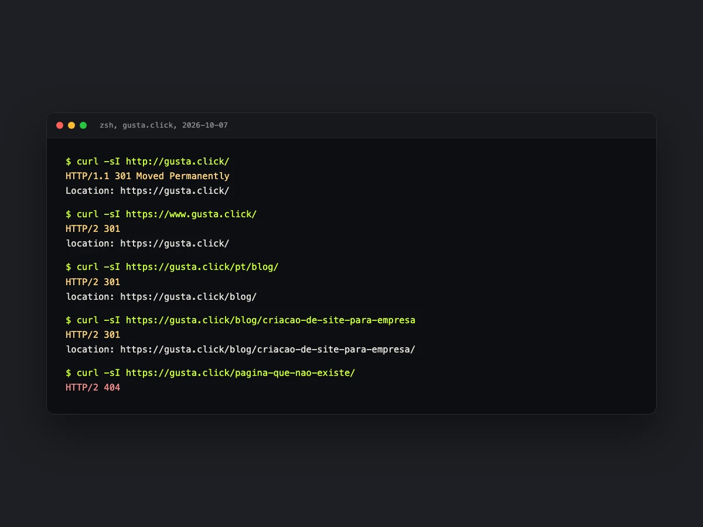
Task: Click the command 'curl -sI https://gusta.click/pt/blog/'
Action: click(178, 266)
